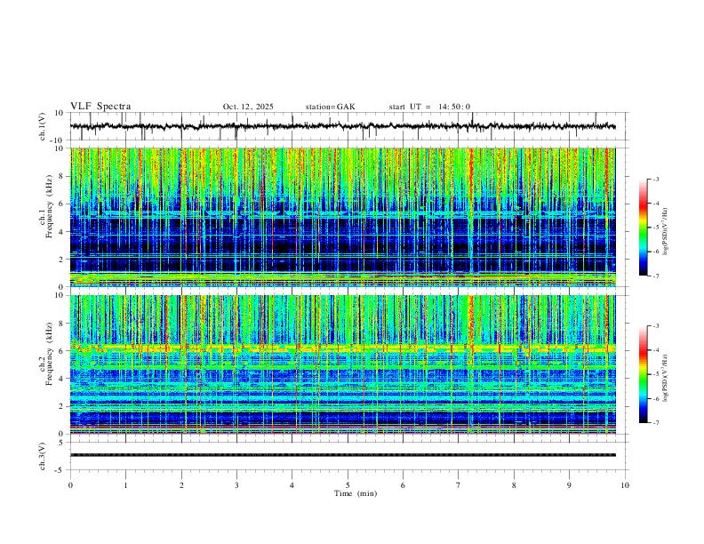Click the lower color scale '-7' label
The height and width of the screenshot is (544, 704).
coord(655,423)
